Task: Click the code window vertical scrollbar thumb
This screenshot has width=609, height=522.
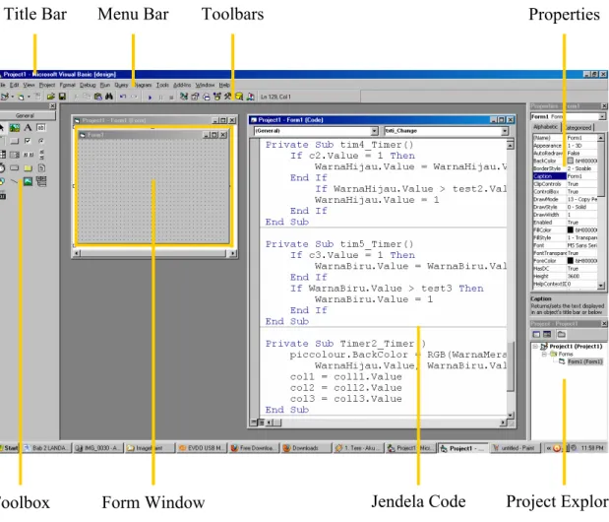Action: point(511,366)
